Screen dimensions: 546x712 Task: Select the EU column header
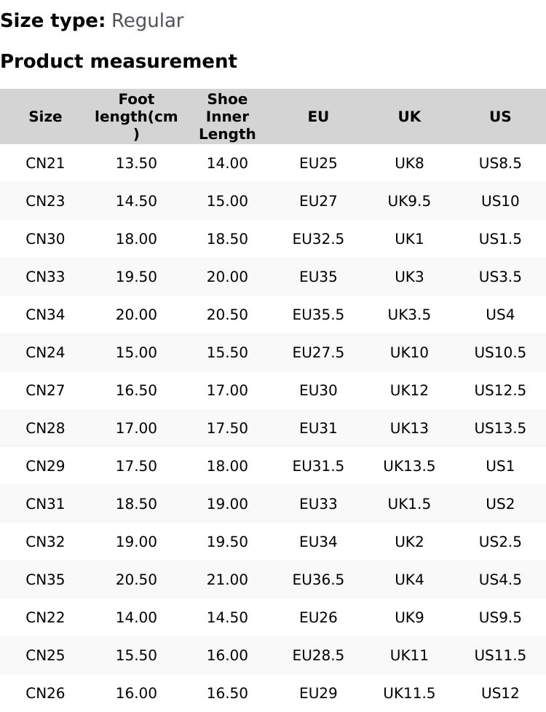318,116
